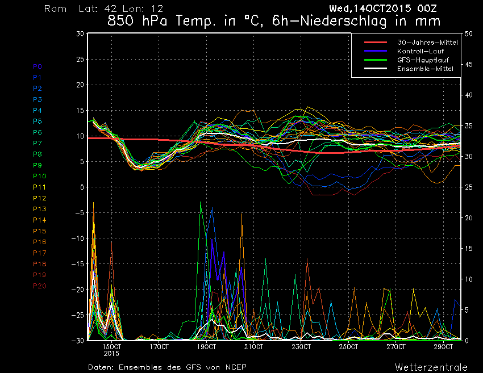Screen dimensions: 483x373
Task: Click the P19 ensemble member label
Action: (x=40, y=275)
